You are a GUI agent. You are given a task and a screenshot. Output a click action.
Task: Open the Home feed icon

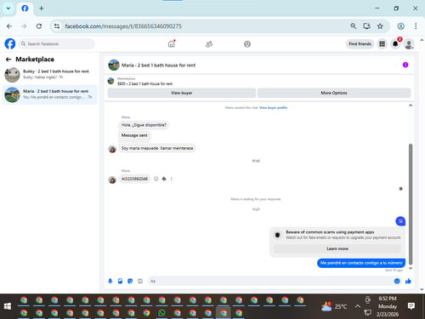coord(172,44)
